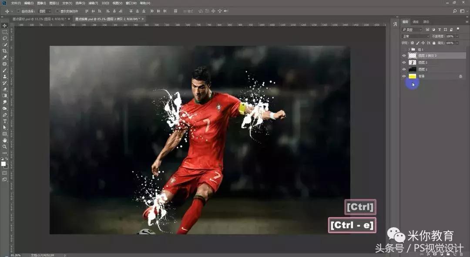Select the History Brush tool
Screen dimensions: 470x257
point(4,83)
